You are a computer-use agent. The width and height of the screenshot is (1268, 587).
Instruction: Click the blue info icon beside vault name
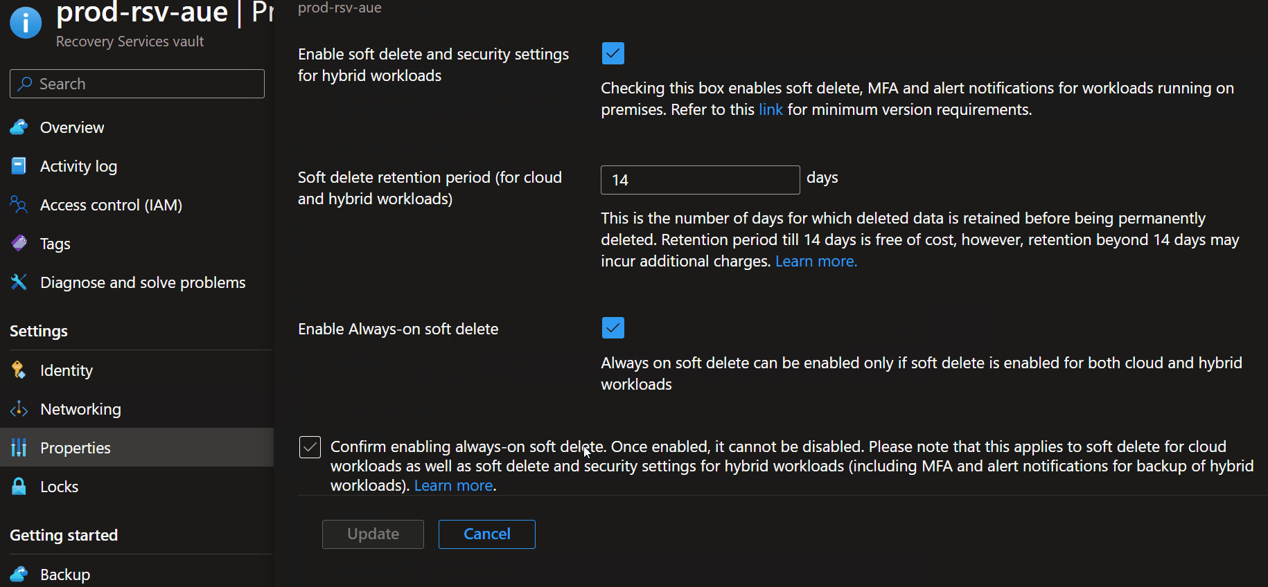pos(26,23)
